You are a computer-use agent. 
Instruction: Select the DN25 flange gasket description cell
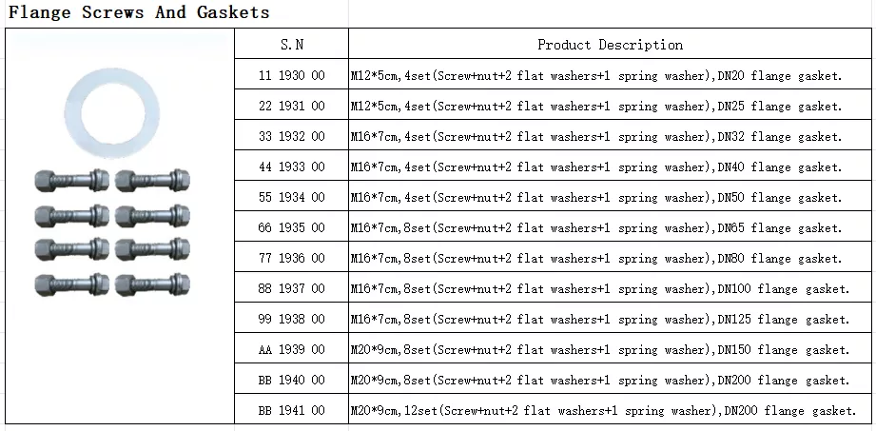[596, 106]
